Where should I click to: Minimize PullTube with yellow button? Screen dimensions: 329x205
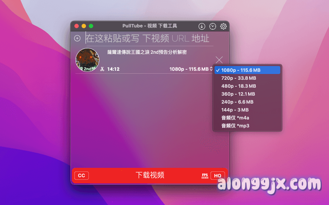tap(84, 26)
